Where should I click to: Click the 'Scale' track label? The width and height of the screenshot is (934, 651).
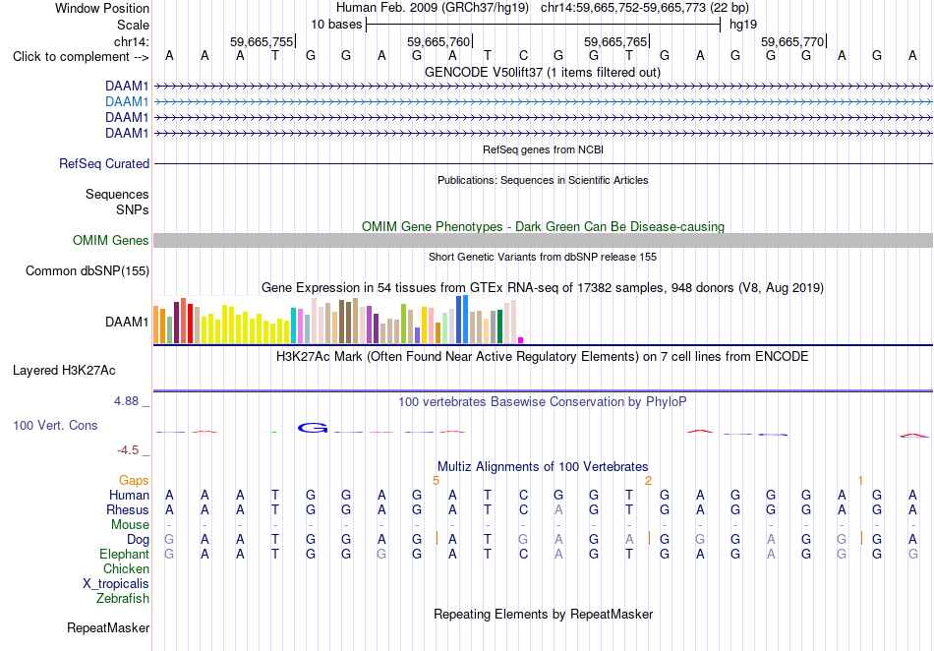(133, 25)
